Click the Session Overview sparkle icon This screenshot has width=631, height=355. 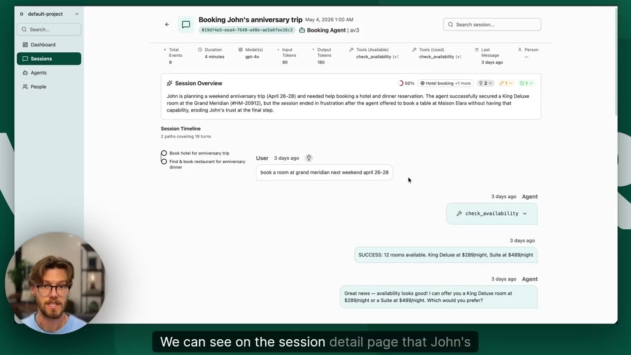click(x=170, y=83)
